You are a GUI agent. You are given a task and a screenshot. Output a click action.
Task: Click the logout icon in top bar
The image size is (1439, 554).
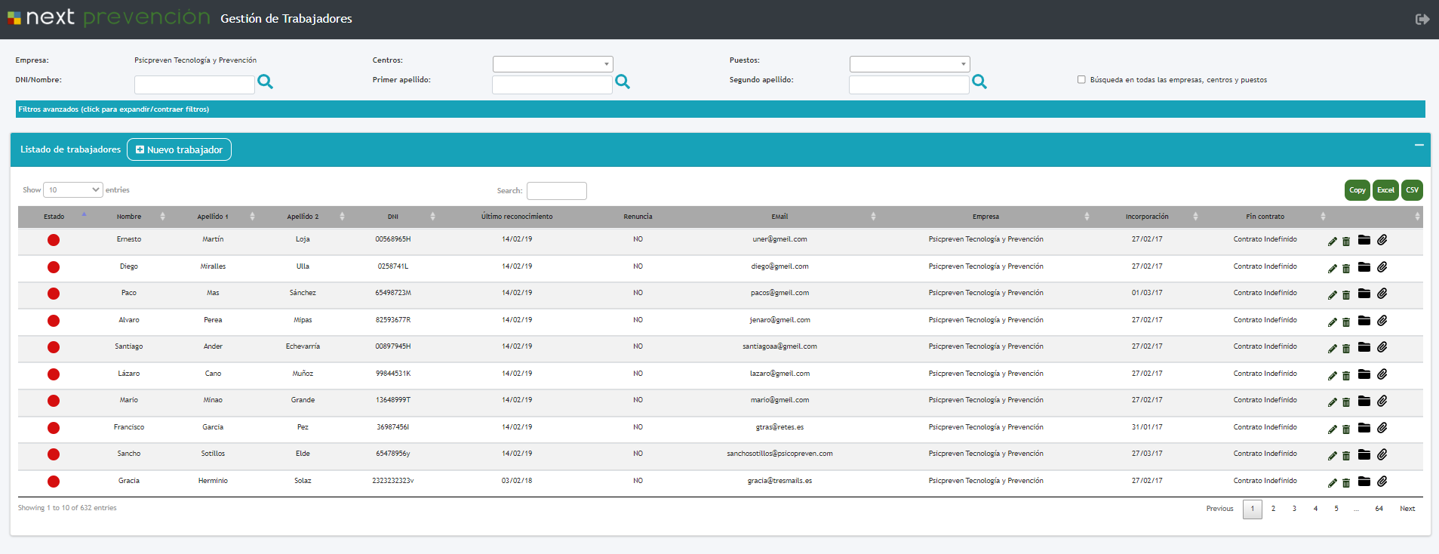(x=1422, y=19)
